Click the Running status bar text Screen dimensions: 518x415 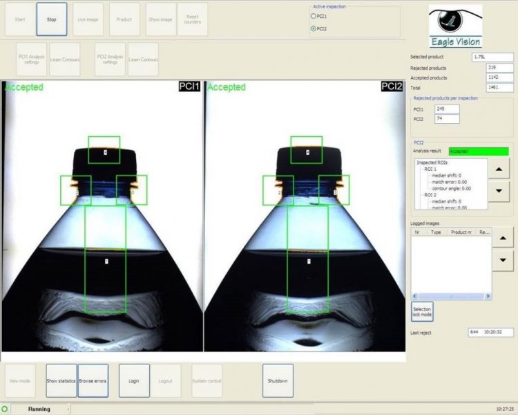39,409
